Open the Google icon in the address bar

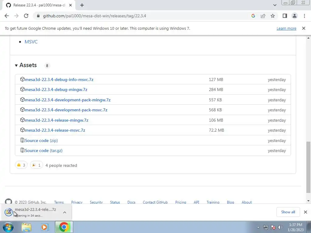pos(253,16)
